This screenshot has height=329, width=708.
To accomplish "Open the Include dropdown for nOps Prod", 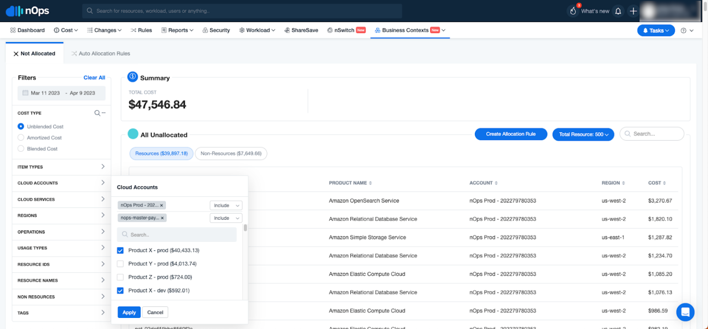I will click(x=226, y=205).
